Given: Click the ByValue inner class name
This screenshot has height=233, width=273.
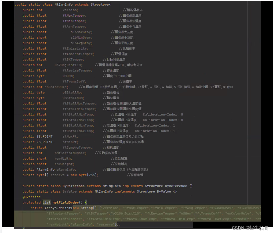Looking at the screenshot, I should point(70,192).
